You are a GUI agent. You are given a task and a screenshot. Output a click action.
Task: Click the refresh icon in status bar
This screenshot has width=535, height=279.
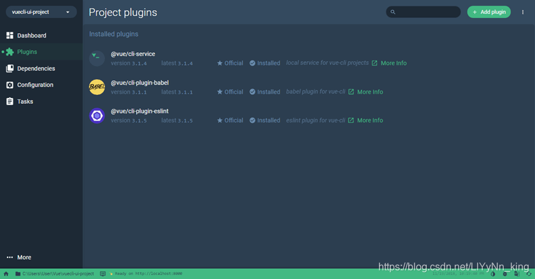click(529, 274)
